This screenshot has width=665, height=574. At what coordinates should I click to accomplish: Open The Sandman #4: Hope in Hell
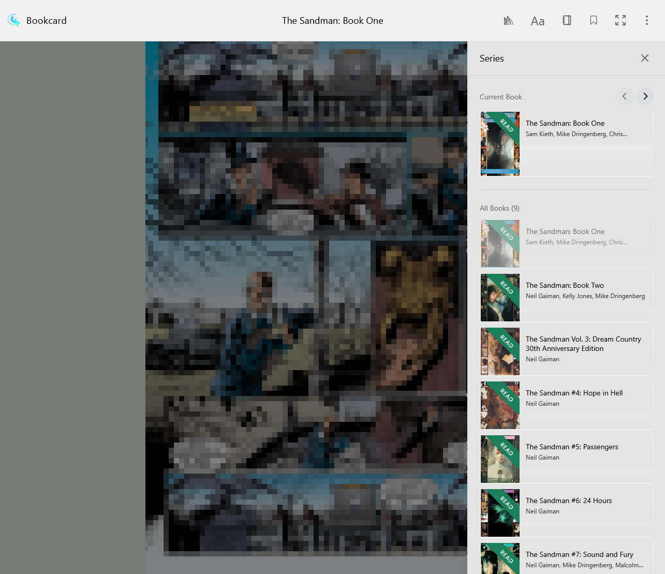[x=574, y=393]
